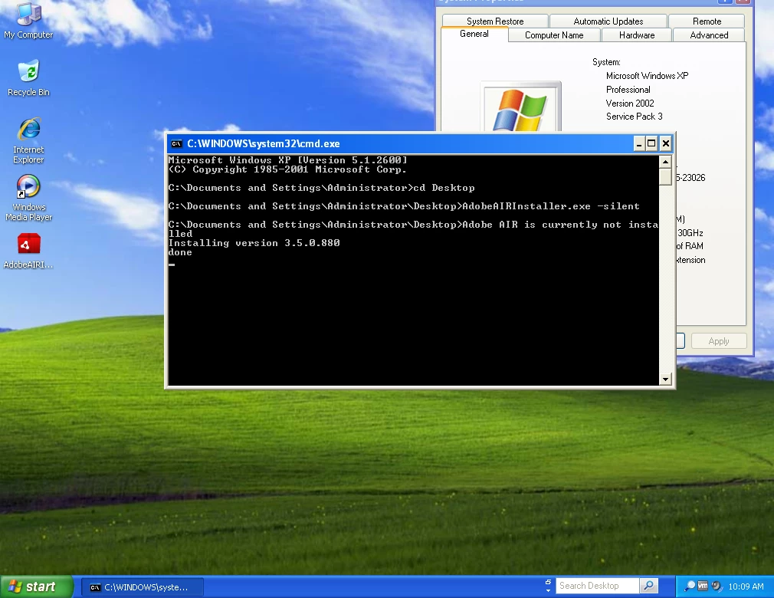Switch to the Hardware tab
This screenshot has height=598, width=774.
coord(637,35)
